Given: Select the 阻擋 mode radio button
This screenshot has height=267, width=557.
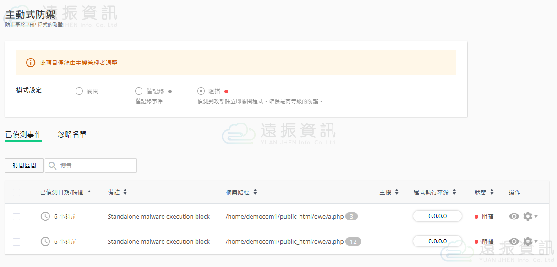Looking at the screenshot, I should click(201, 91).
